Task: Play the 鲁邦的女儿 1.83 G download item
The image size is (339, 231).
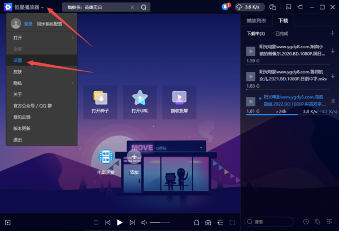Action: point(251,76)
